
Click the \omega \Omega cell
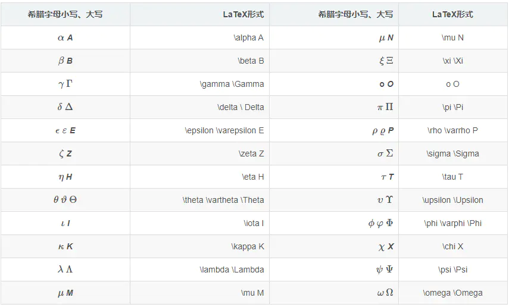coord(453,293)
